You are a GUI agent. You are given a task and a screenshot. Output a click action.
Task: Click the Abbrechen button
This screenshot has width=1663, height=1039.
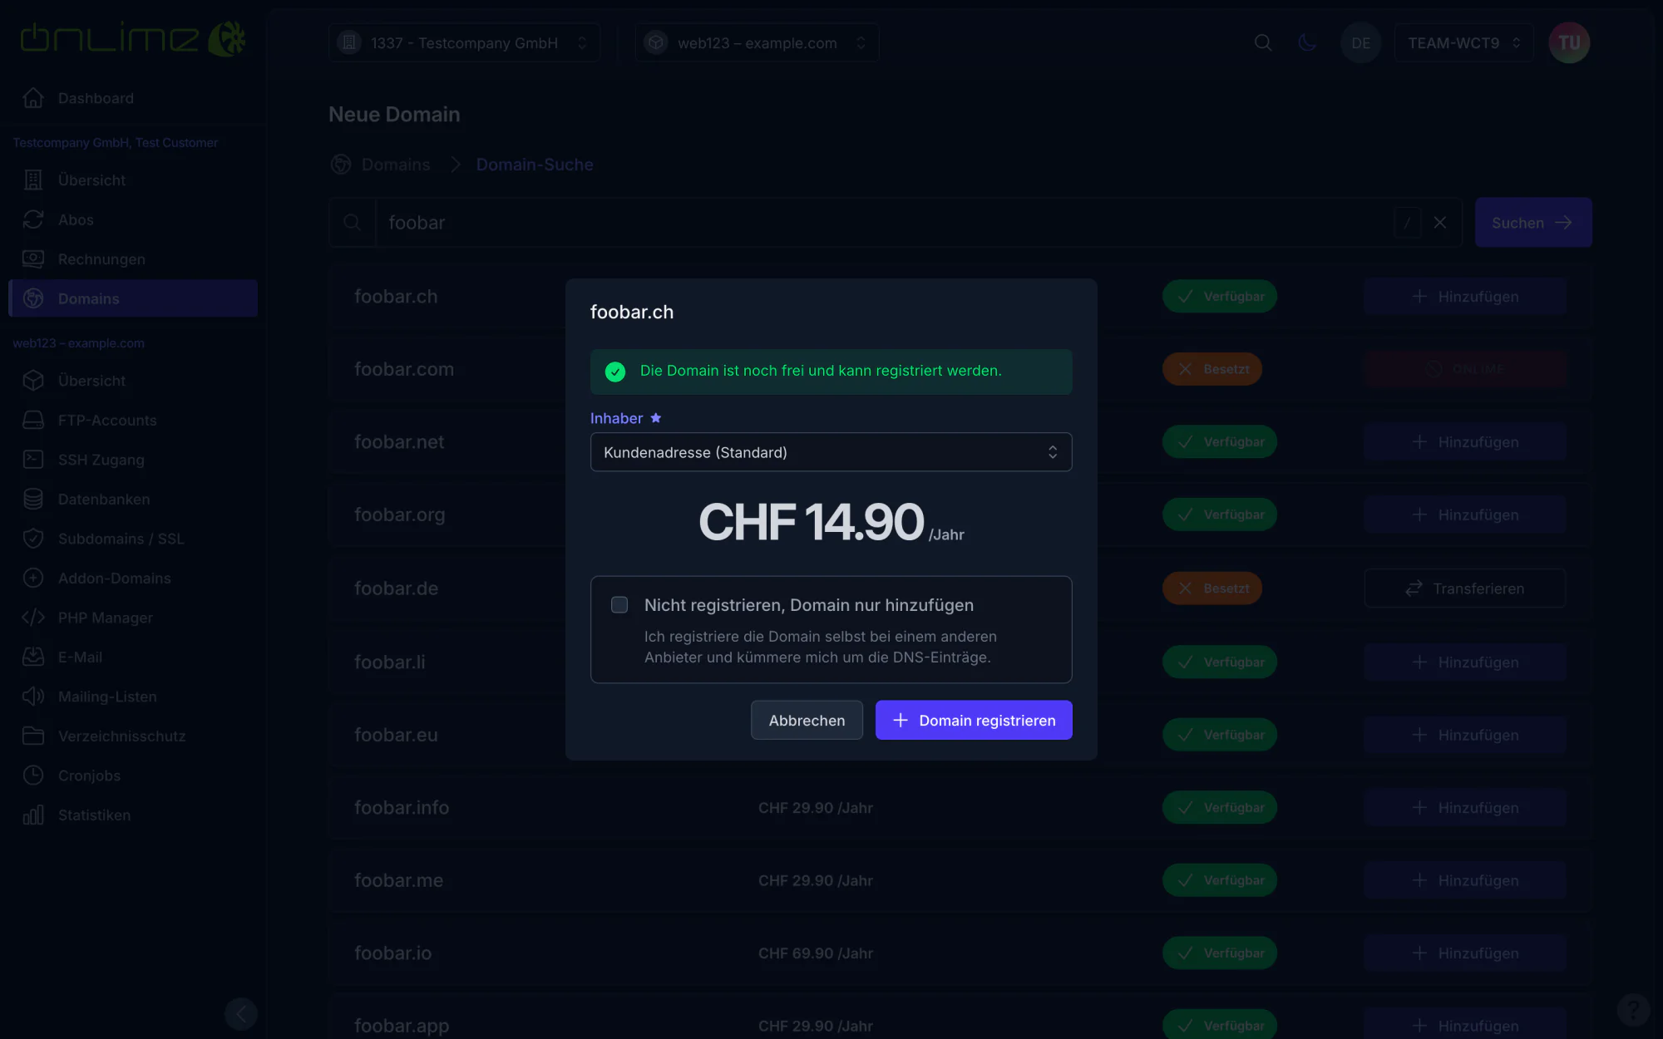[807, 720]
